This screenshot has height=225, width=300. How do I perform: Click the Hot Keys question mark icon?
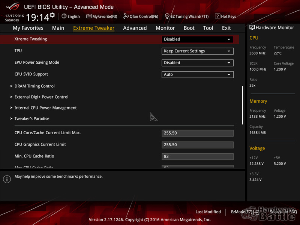pos(217,16)
